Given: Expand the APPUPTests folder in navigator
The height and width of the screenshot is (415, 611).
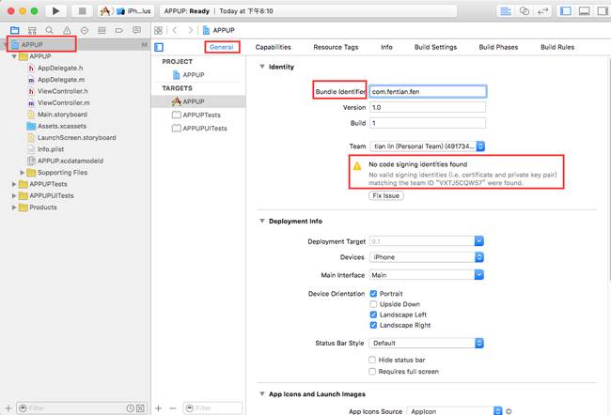Looking at the screenshot, I should [x=14, y=184].
